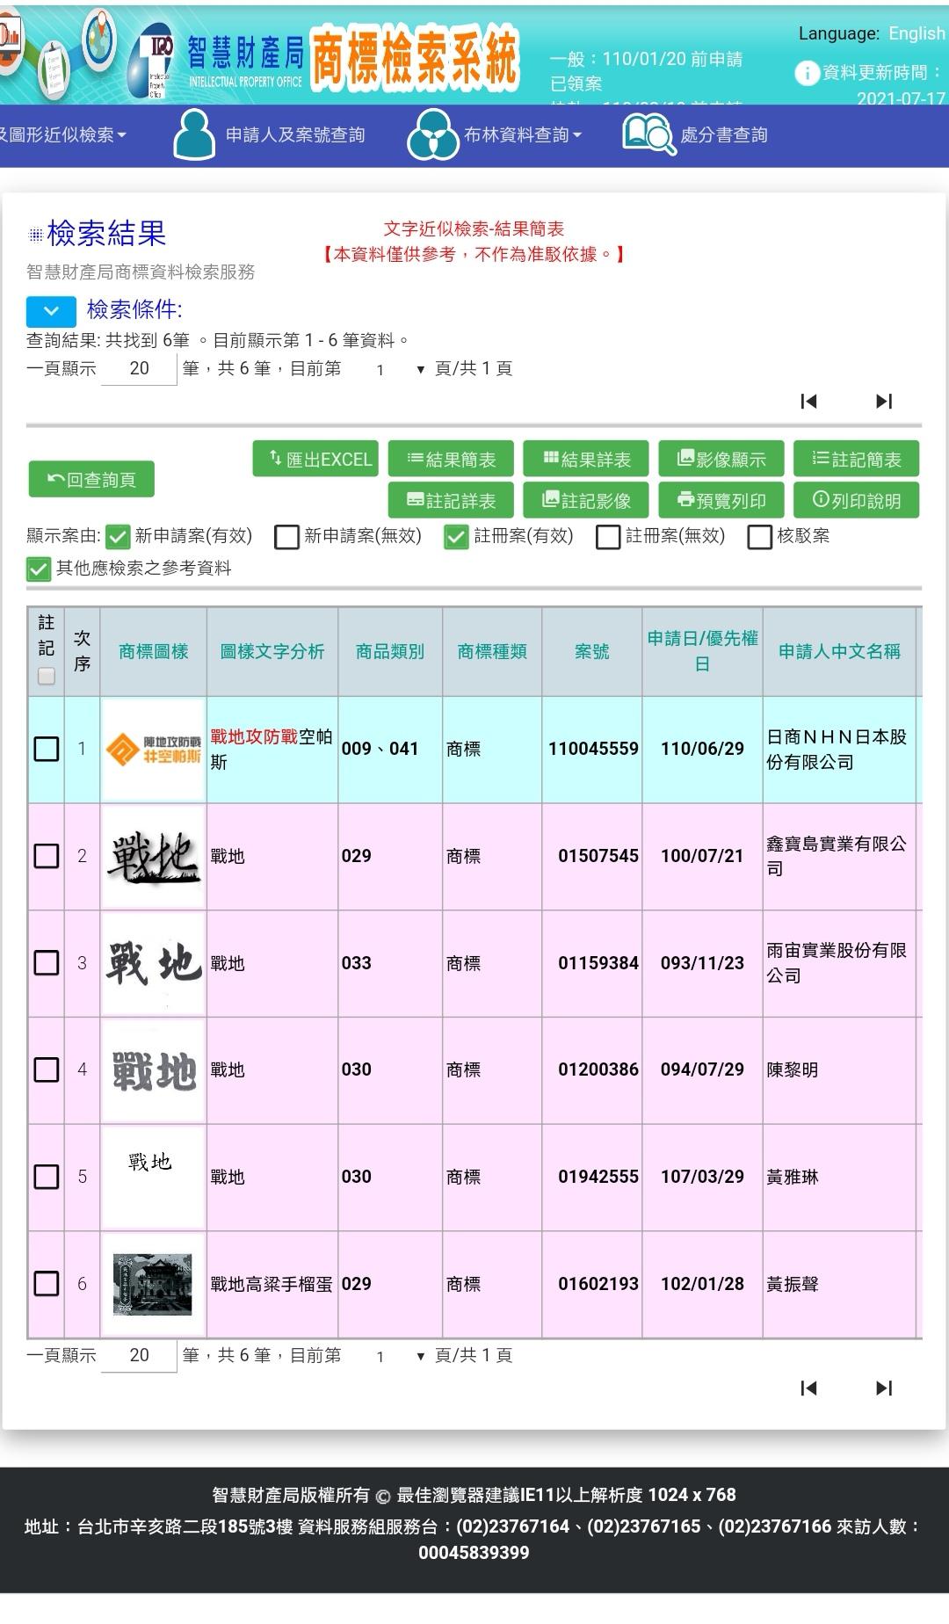
Task: Open 註記簡表 marked summary
Action: [857, 459]
